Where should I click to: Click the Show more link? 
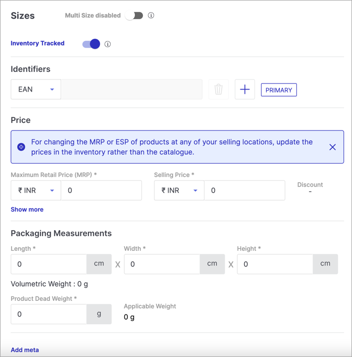coord(27,209)
